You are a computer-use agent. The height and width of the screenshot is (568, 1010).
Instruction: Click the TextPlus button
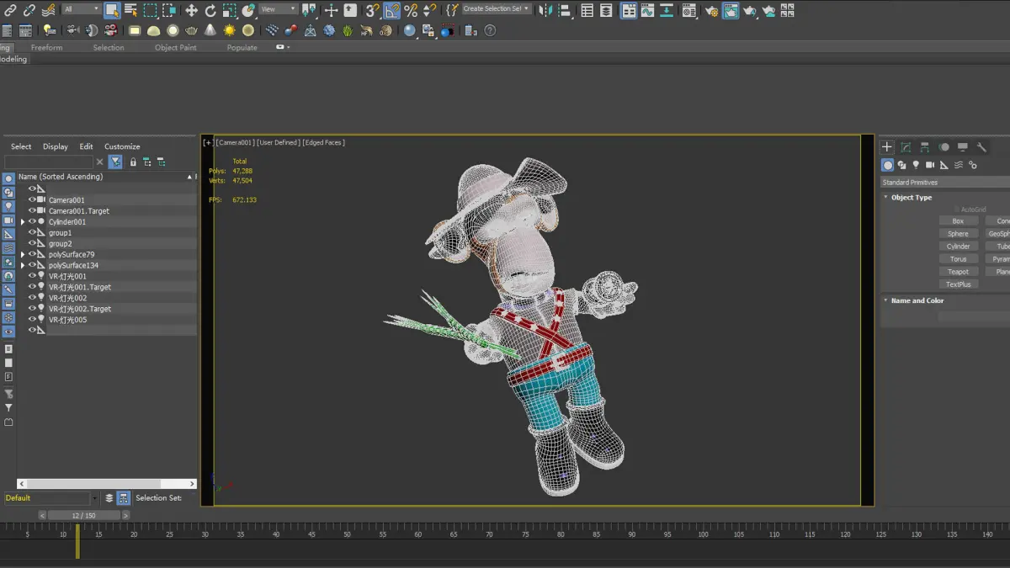click(958, 284)
